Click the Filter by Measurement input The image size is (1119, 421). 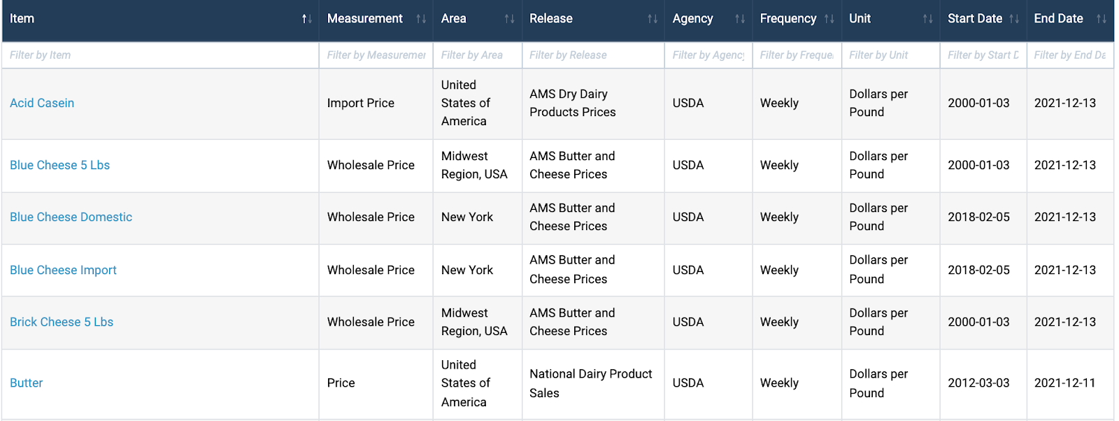tap(376, 55)
